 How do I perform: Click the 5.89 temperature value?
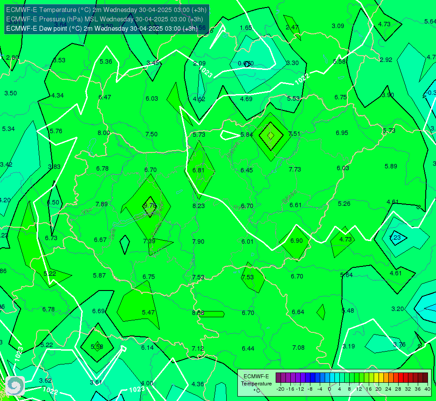(391, 166)
